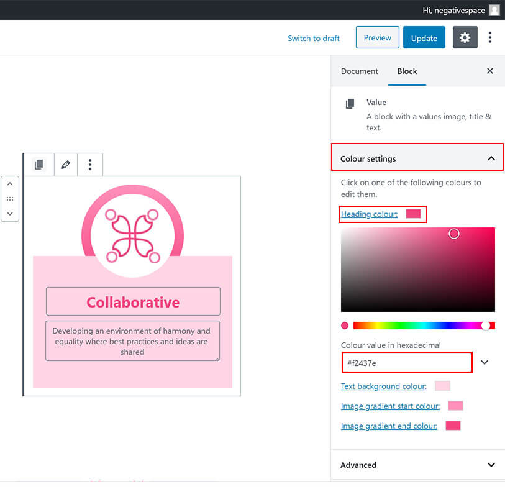Click the Value block type icon in toolbar
Screen dimensions: 505x497
pos(39,165)
